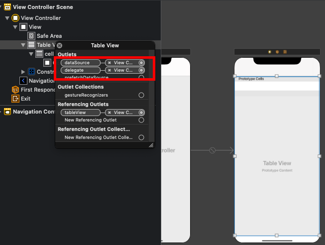
Task: Expand the Constraints disclosure triangle
Action: tap(23, 72)
